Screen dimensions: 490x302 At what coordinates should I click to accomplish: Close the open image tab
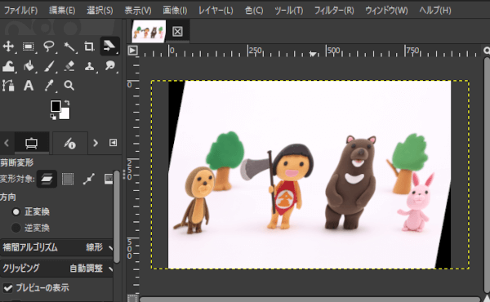tap(177, 32)
